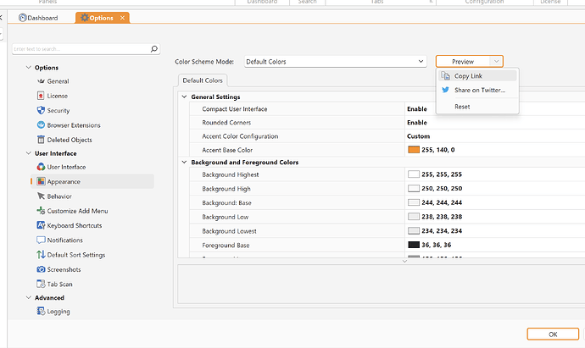Click the search magnifier icon

pyautogui.click(x=154, y=49)
